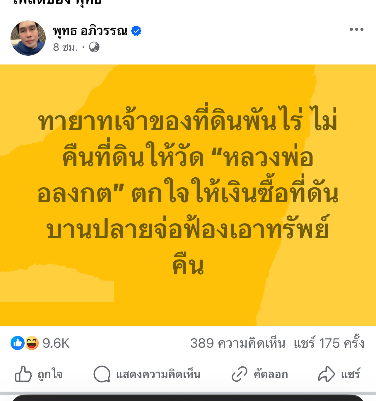
Task: Tap the แชร์ share button label
Action: tap(351, 374)
